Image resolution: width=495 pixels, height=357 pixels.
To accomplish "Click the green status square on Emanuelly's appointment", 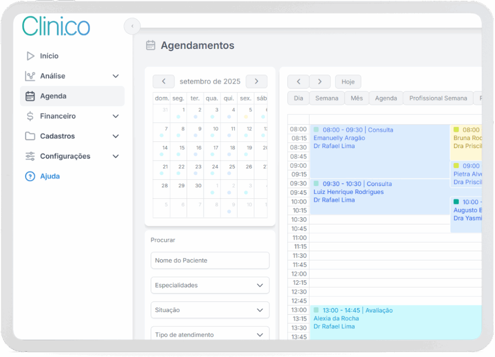I will tap(316, 130).
